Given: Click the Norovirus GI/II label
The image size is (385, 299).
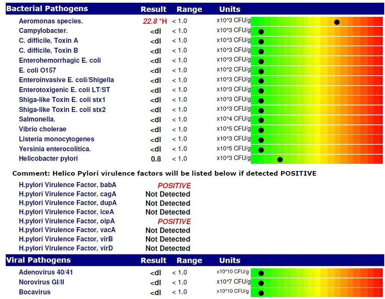Looking at the screenshot, I should [42, 282].
